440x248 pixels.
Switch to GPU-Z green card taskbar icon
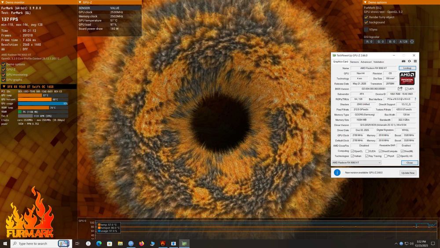coord(184,244)
